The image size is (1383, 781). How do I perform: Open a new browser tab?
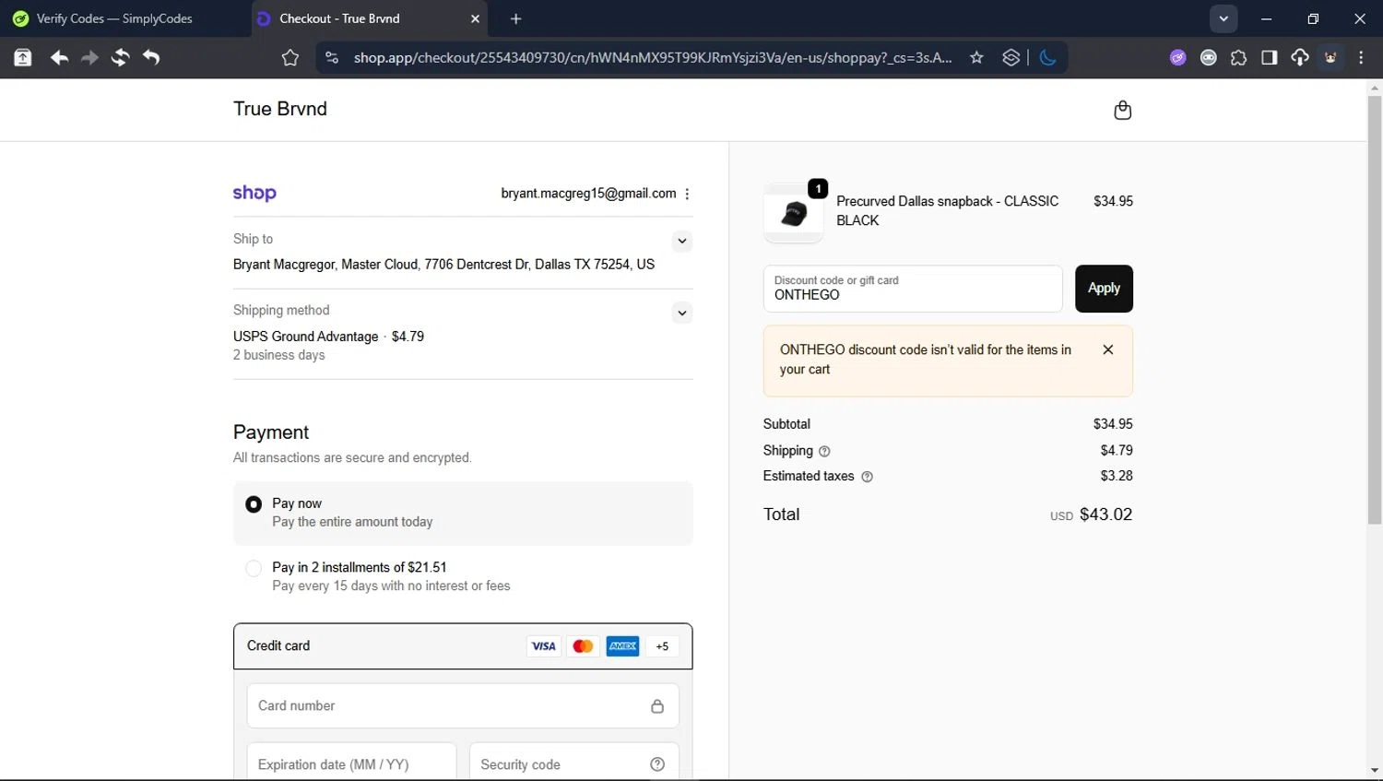(x=516, y=18)
